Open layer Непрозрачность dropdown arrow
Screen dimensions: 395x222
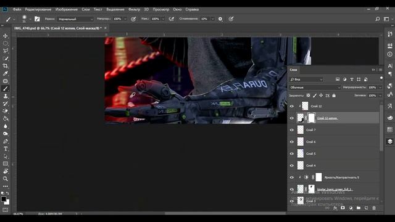380,88
